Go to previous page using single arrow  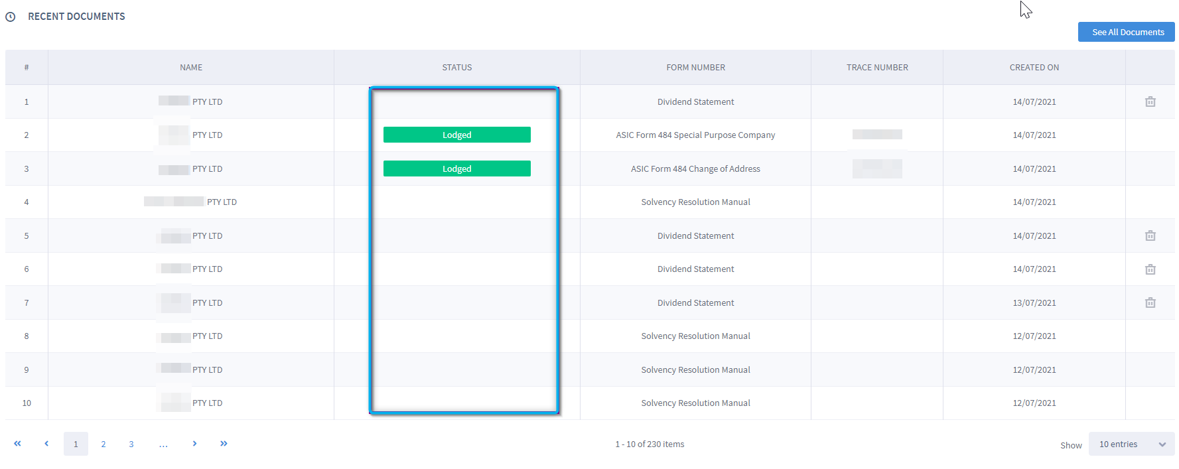click(46, 444)
